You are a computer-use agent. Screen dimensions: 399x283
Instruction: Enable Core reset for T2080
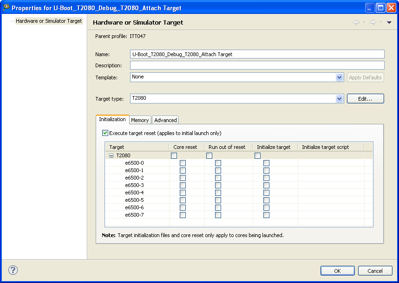tap(174, 156)
